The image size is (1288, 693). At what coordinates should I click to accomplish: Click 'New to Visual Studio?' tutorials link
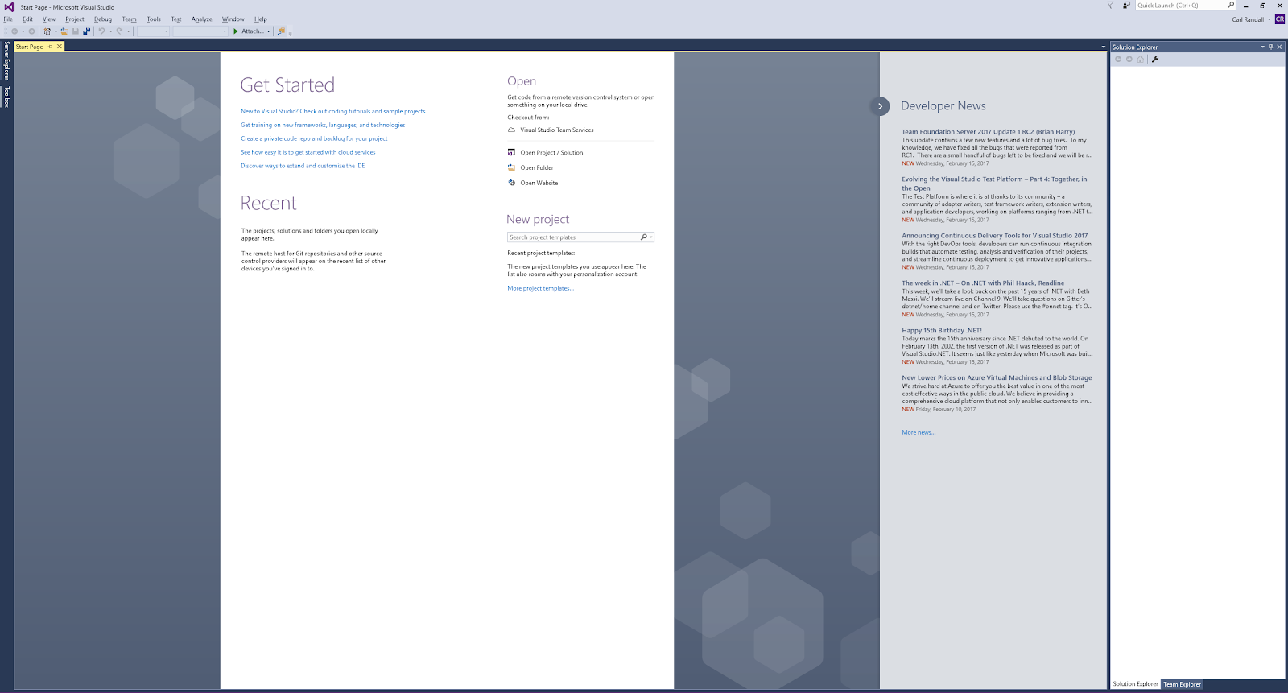(333, 111)
